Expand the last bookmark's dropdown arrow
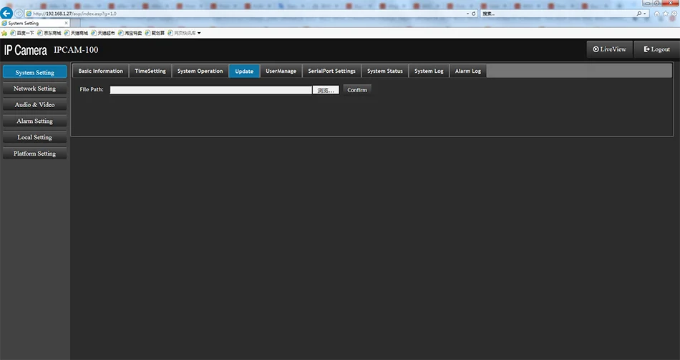Image resolution: width=680 pixels, height=360 pixels. [199, 33]
